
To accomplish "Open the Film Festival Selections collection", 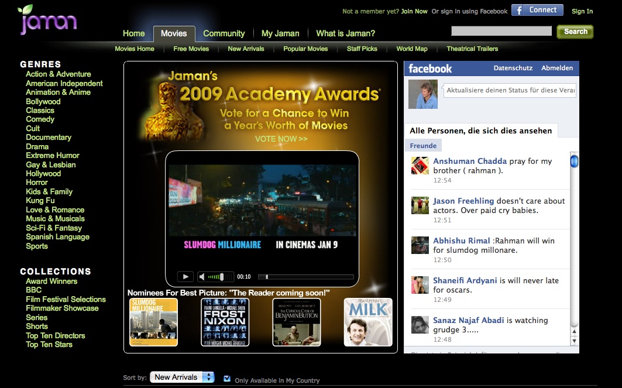I will pos(66,300).
